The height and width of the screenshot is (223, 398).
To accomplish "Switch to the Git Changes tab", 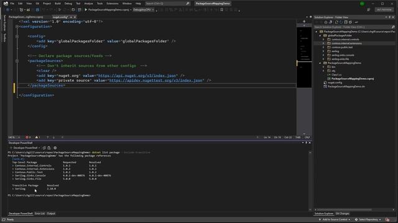I will 343,214.
